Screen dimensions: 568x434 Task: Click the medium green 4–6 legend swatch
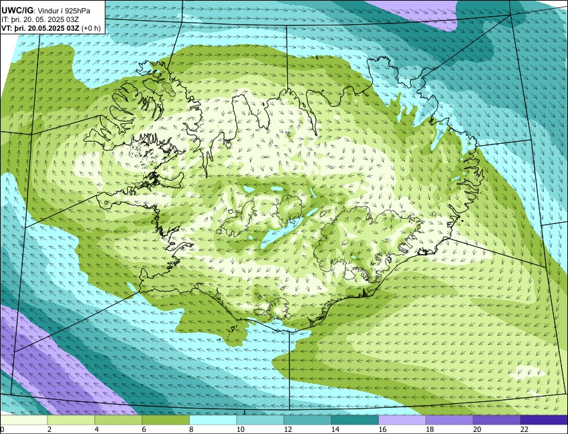coord(118,420)
